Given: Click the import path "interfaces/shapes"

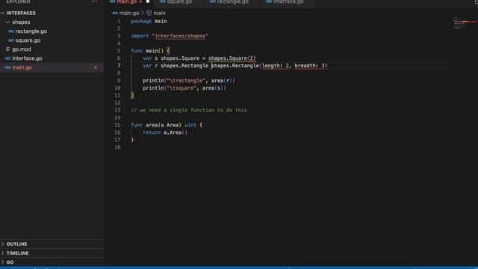Looking at the screenshot, I should click(x=180, y=36).
